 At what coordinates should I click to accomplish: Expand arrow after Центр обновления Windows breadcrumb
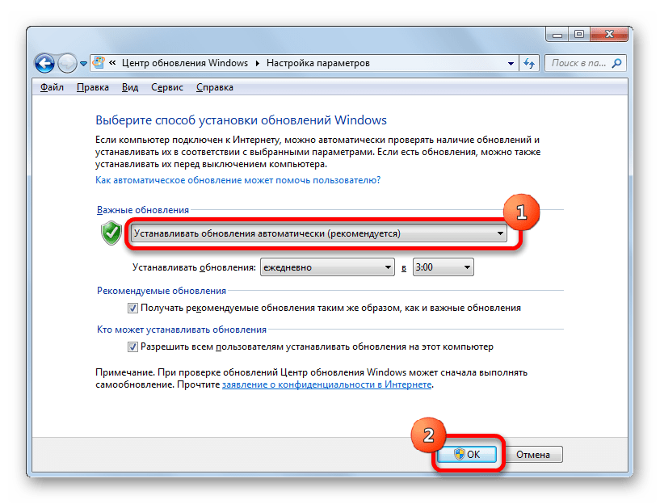257,64
